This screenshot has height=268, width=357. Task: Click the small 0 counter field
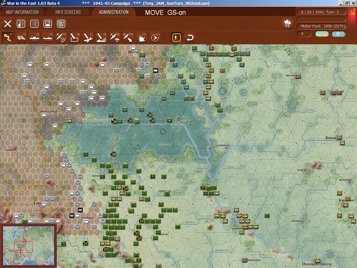click(304, 34)
